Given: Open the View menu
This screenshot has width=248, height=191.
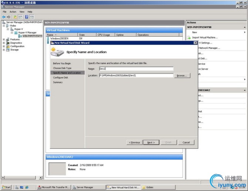Looking at the screenshot, I should [x=22, y=12].
